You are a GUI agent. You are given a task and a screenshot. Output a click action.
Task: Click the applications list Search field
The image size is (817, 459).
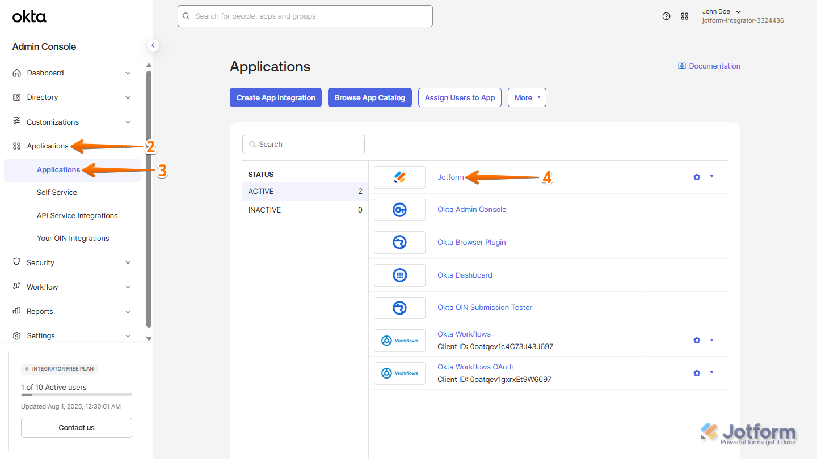(x=304, y=144)
